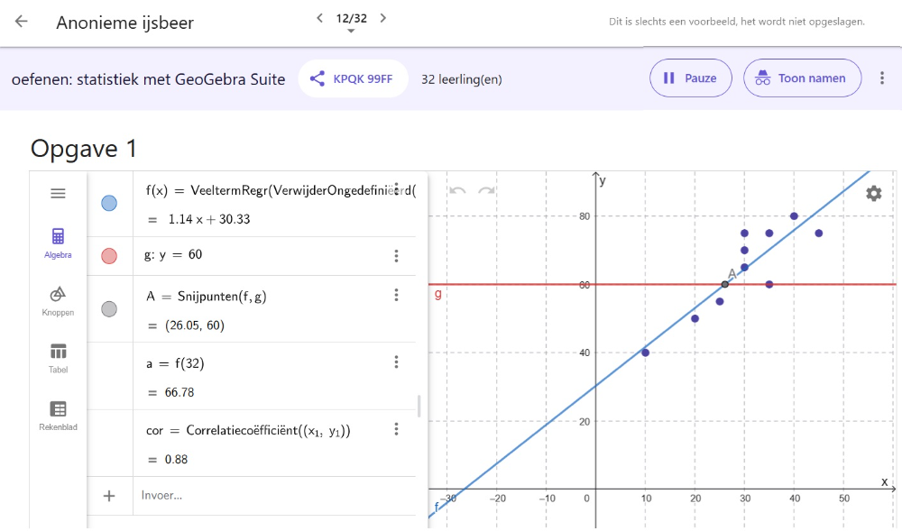Toggle visibility of function f blue circle

(109, 204)
